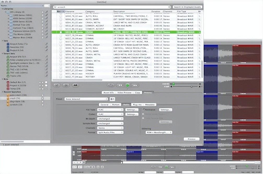Click the fast-forward button in front window transport

click(x=135, y=85)
